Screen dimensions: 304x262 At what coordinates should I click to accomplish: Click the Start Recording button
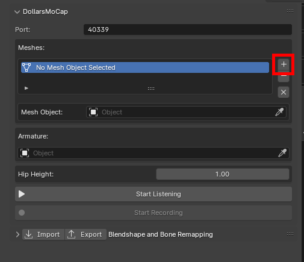click(154, 213)
